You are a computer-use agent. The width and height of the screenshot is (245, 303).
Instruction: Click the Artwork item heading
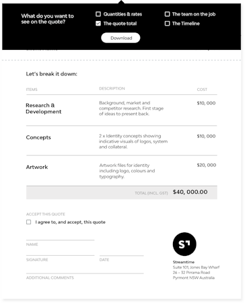pyautogui.click(x=37, y=167)
